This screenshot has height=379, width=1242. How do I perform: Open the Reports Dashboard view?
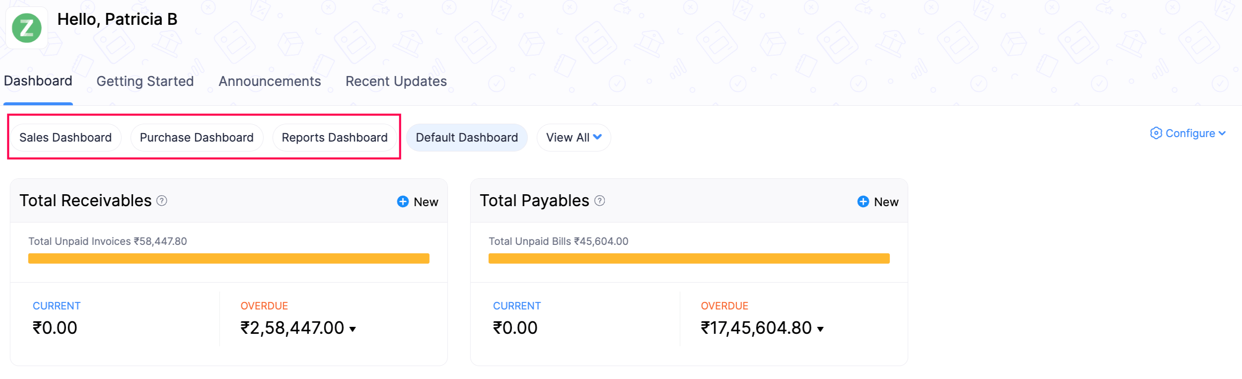coord(334,138)
